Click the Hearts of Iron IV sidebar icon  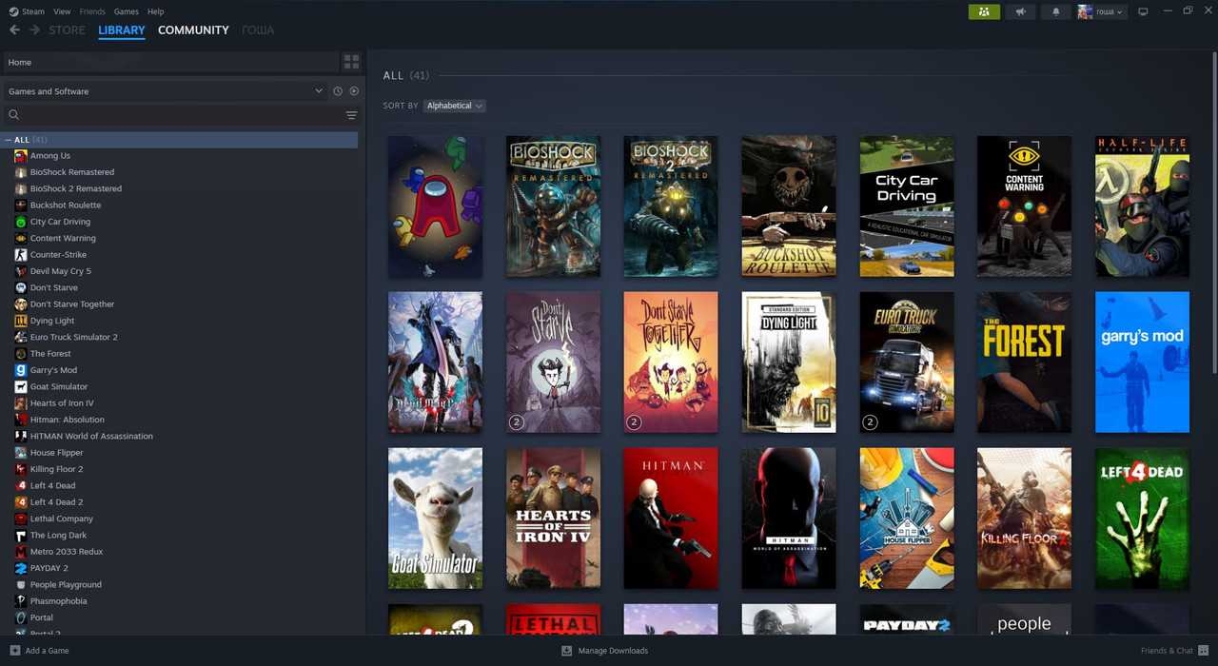[x=21, y=403]
